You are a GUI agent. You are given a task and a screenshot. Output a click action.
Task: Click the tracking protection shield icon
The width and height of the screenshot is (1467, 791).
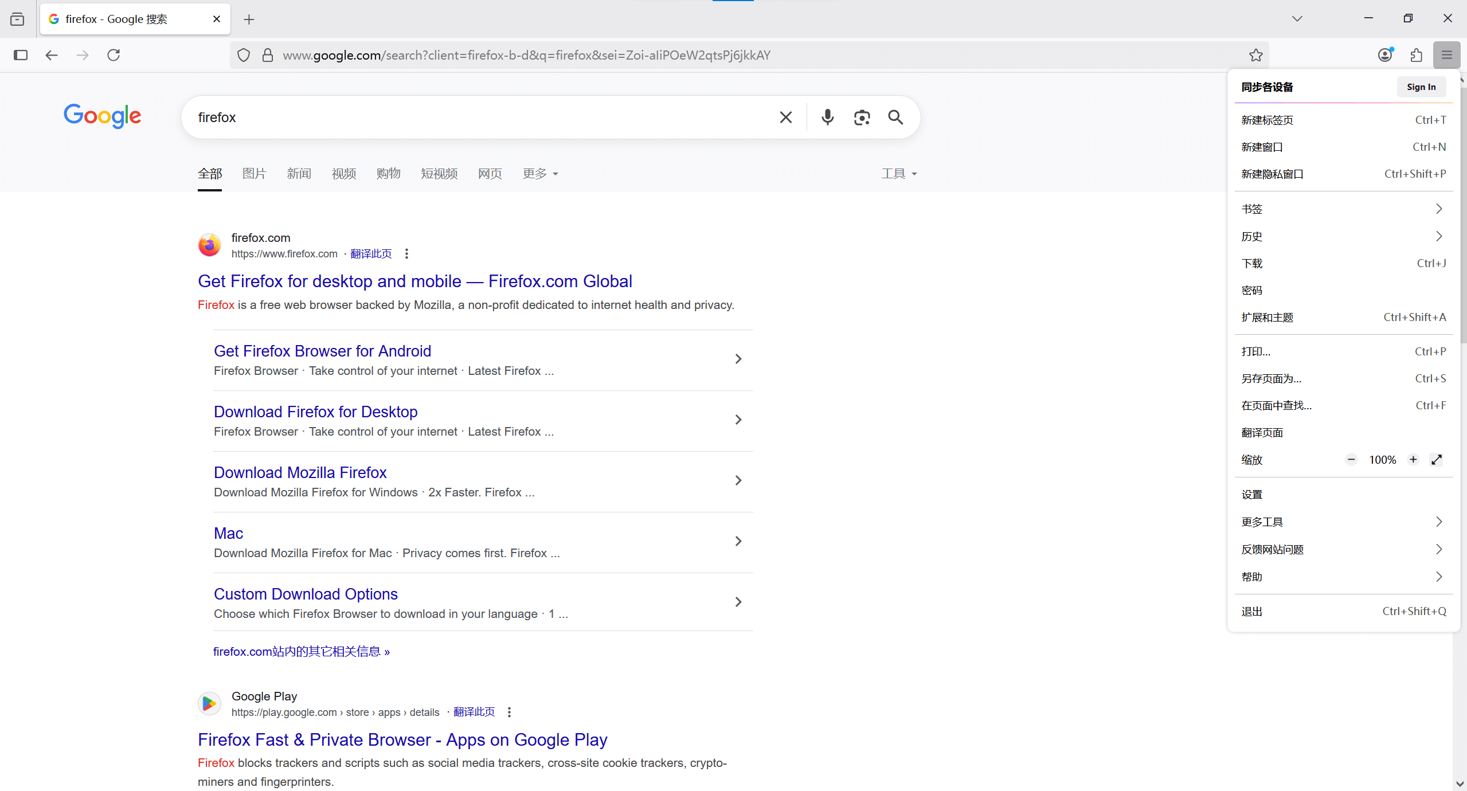pyautogui.click(x=244, y=55)
